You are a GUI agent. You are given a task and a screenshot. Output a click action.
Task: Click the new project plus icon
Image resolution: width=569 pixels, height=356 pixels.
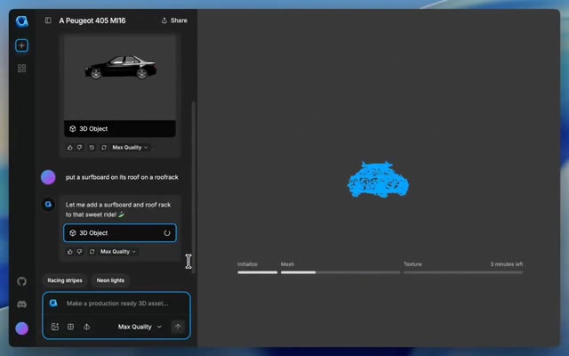coord(21,45)
